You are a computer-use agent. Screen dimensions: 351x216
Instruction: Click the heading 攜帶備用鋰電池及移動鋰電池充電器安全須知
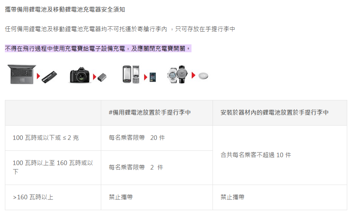(x=65, y=9)
